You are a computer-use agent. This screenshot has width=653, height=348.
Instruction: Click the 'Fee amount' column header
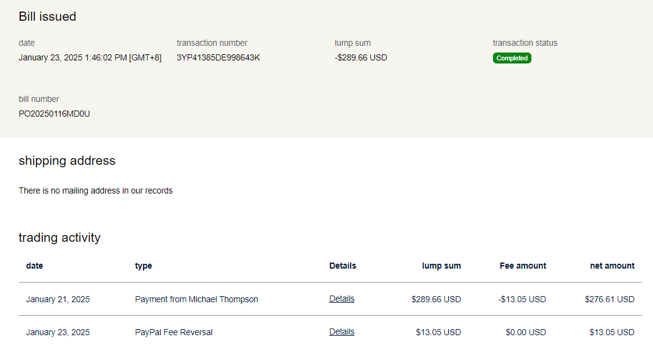pyautogui.click(x=523, y=266)
